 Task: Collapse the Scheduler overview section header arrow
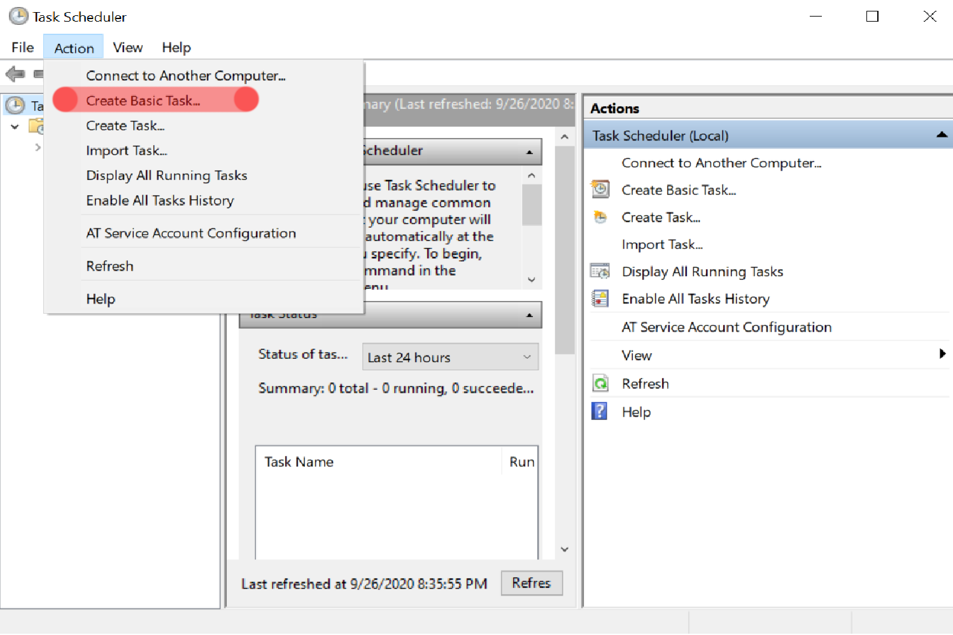point(529,152)
